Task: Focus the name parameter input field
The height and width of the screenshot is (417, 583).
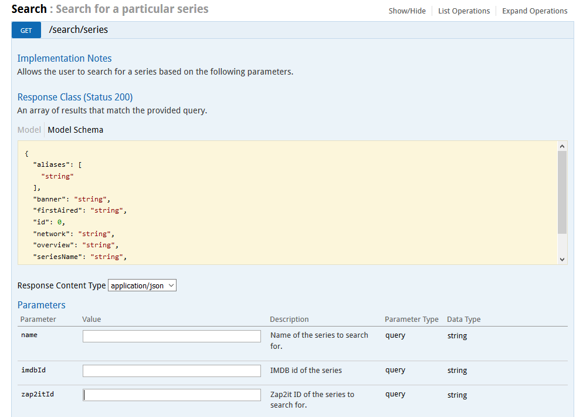Action: (x=171, y=336)
